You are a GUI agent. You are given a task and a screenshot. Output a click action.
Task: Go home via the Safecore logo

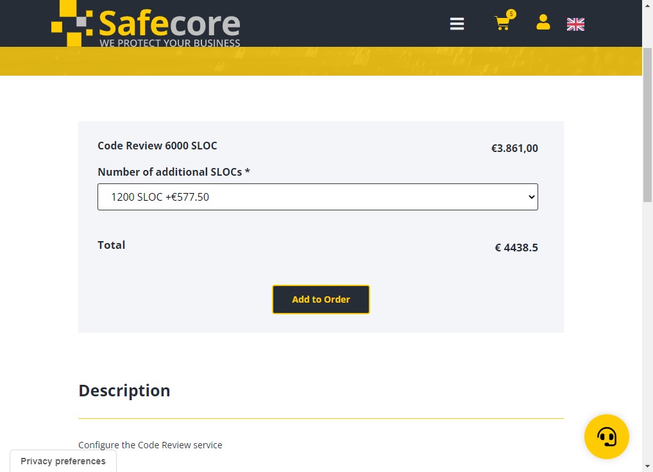point(146,23)
